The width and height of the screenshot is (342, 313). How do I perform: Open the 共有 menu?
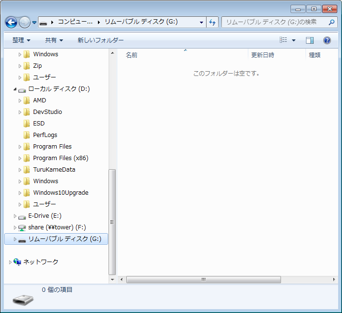tap(54, 40)
